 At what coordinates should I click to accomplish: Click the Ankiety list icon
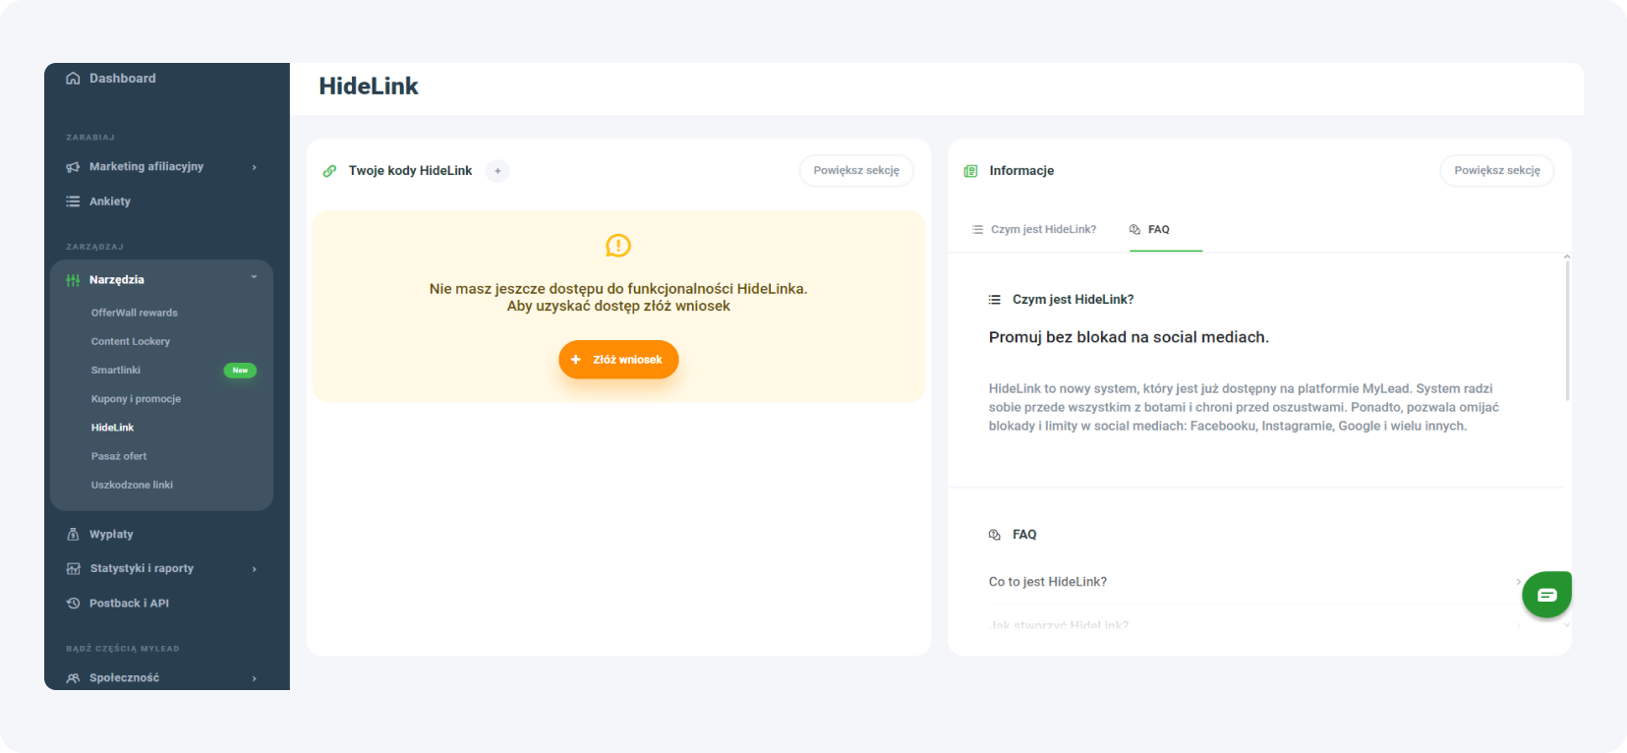73,202
